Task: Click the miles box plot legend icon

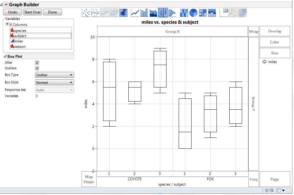Action: tap(264, 62)
